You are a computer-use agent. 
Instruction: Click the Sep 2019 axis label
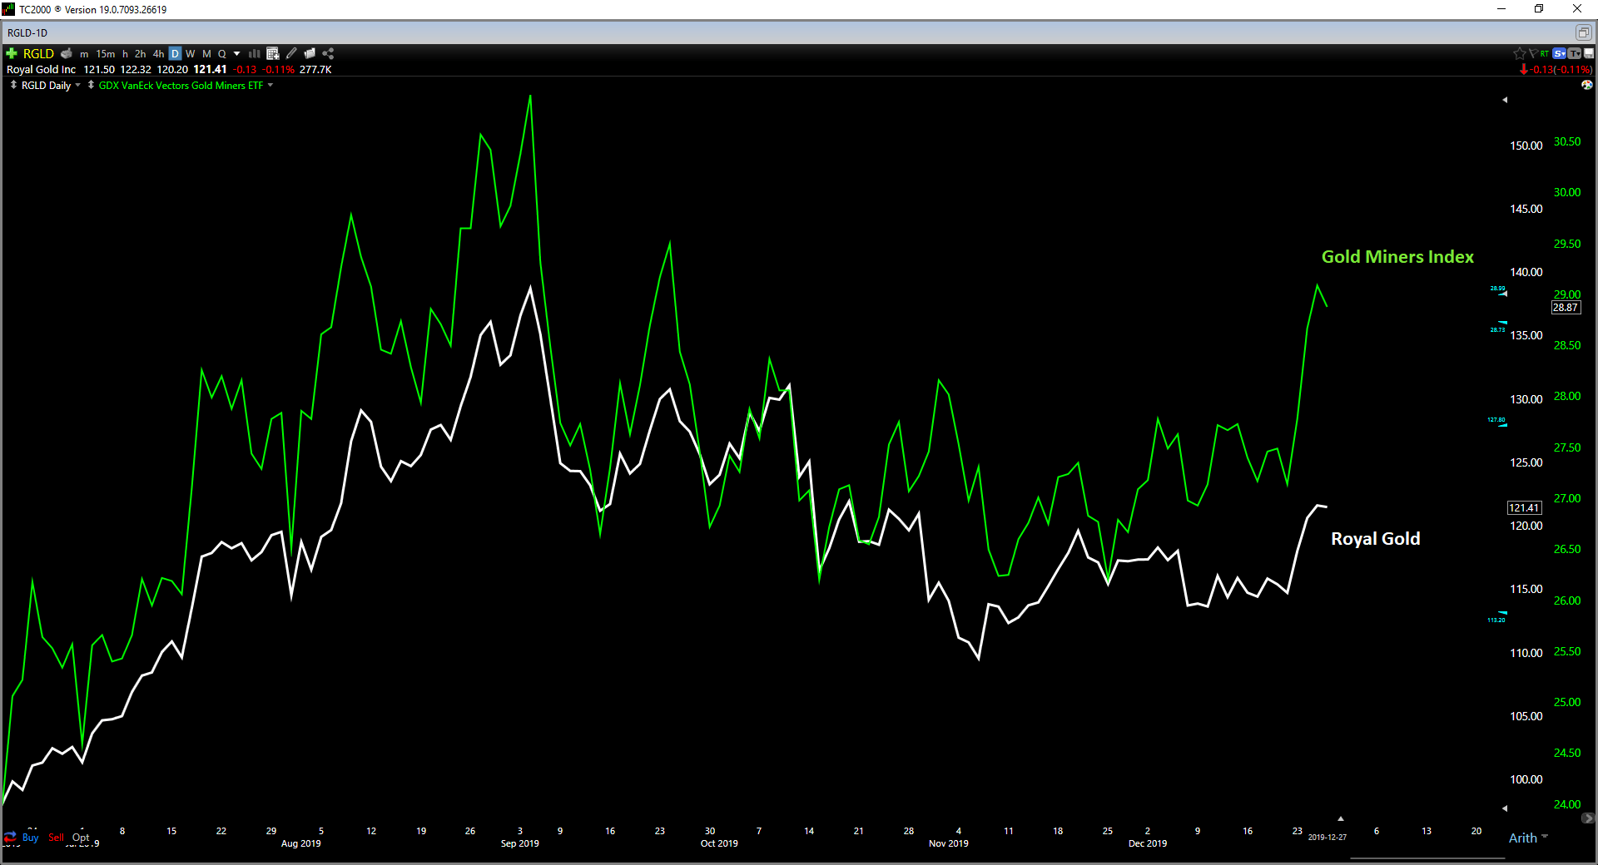click(x=520, y=843)
